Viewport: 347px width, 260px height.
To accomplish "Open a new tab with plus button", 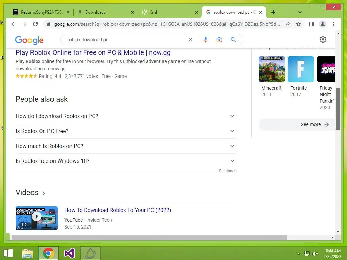I will (273, 12).
